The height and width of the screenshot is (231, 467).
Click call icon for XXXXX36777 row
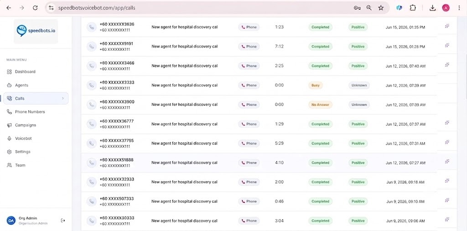91,124
